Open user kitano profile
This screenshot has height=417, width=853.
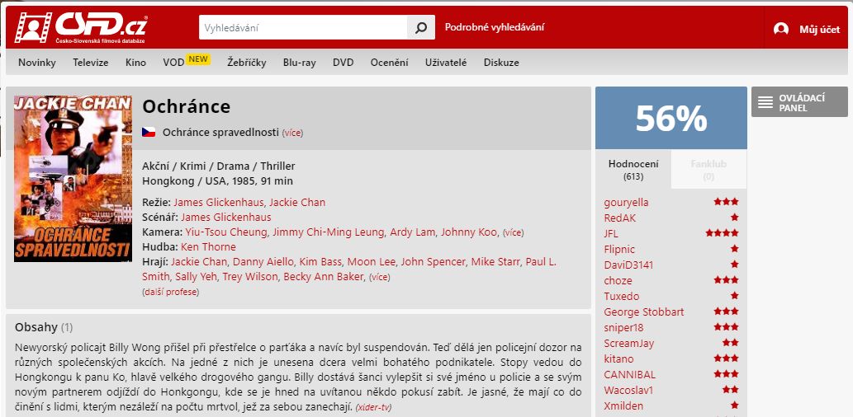618,359
